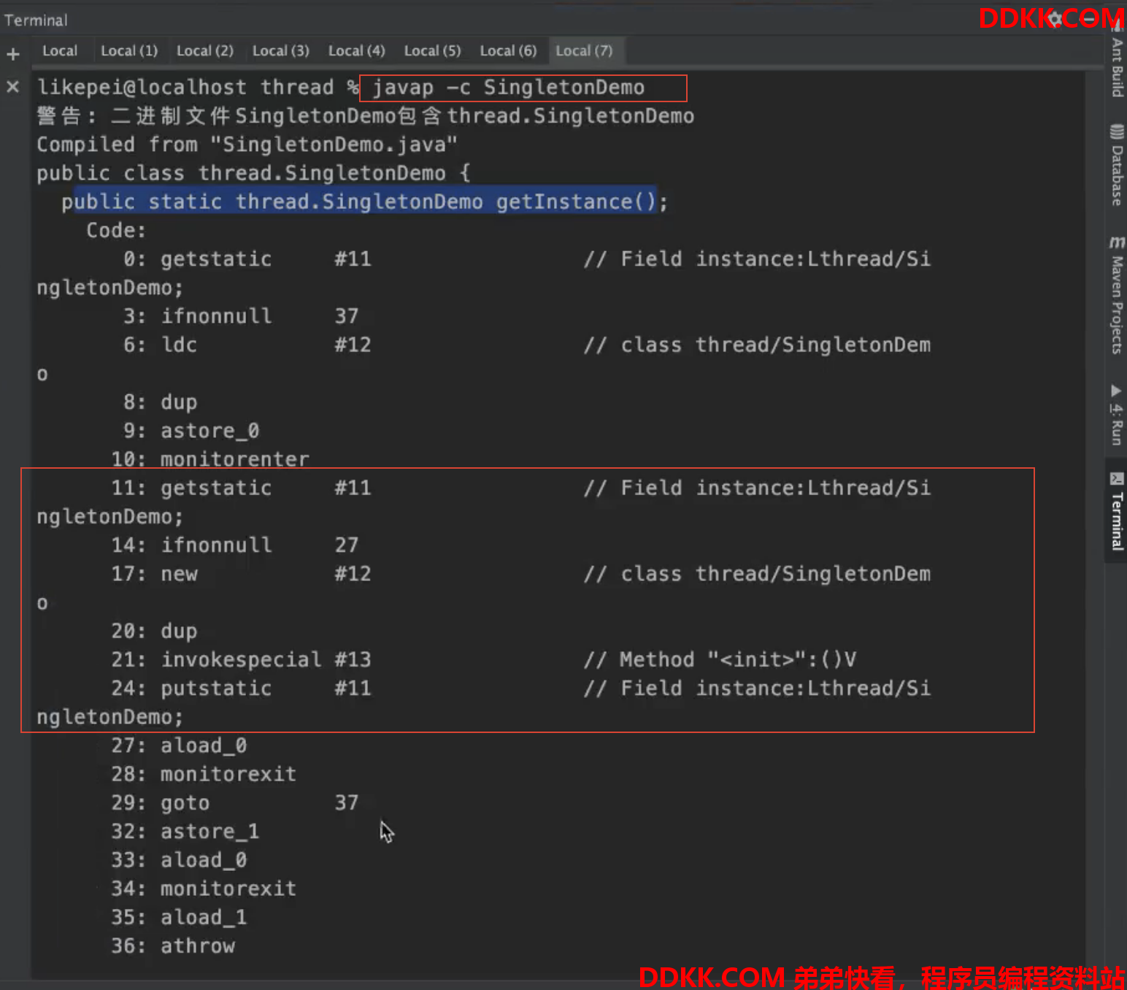Click the '// Method "<init>":()V' comment
The width and height of the screenshot is (1127, 990).
coord(720,659)
